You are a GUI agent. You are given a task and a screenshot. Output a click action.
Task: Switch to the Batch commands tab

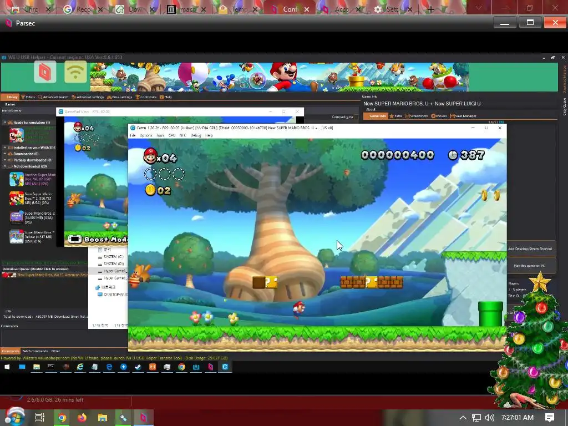[35, 351]
